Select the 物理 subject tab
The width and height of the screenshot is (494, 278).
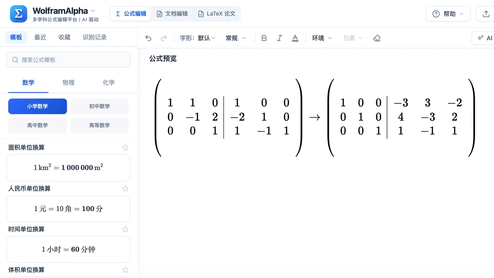pos(68,83)
